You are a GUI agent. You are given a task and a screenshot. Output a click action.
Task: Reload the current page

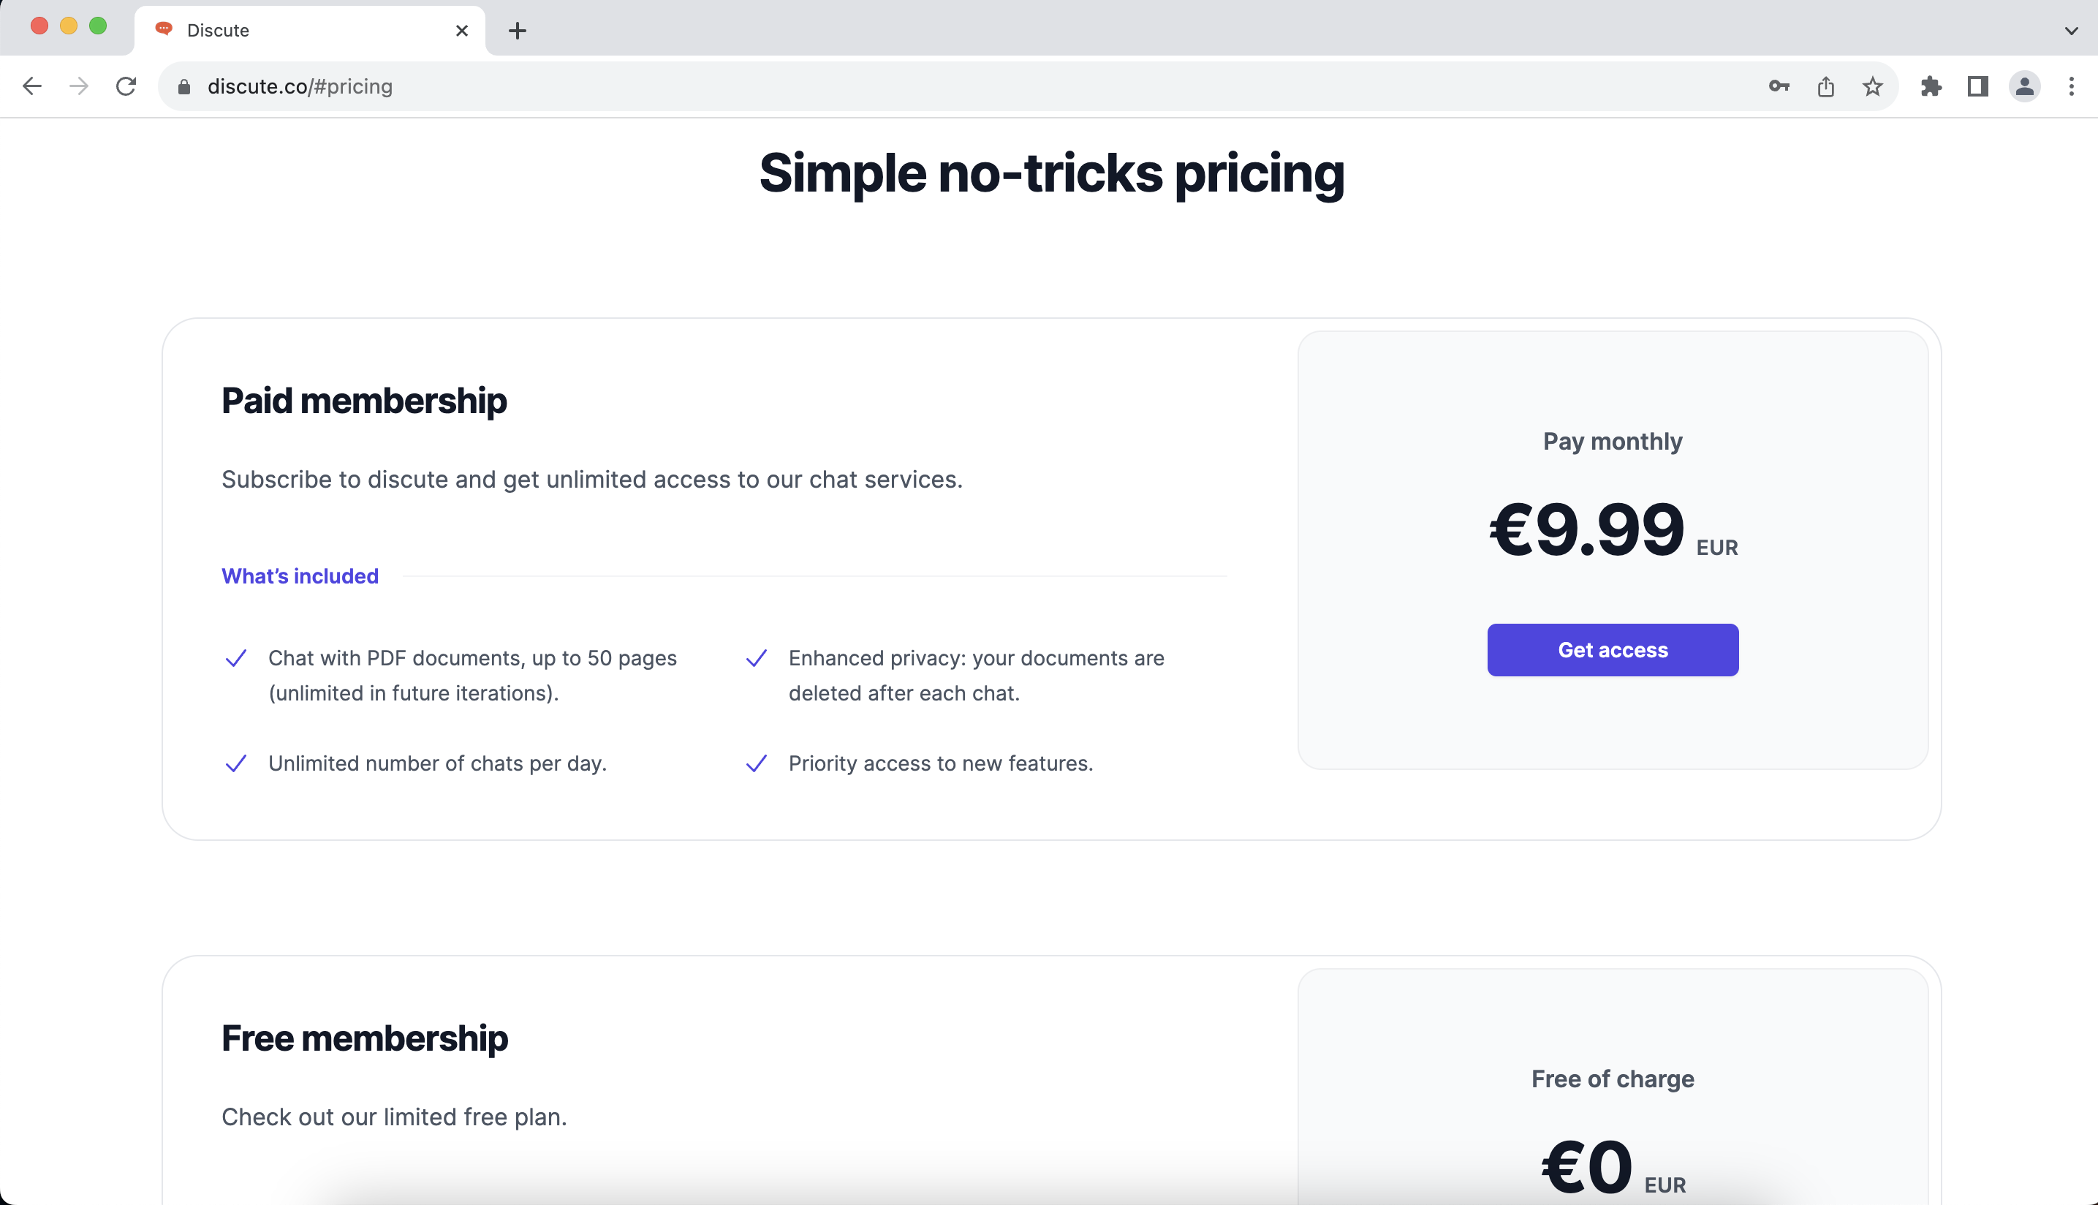tap(126, 86)
